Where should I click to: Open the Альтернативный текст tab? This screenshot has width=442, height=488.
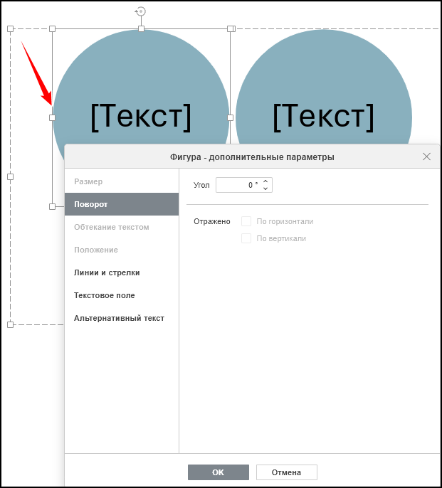coord(122,318)
